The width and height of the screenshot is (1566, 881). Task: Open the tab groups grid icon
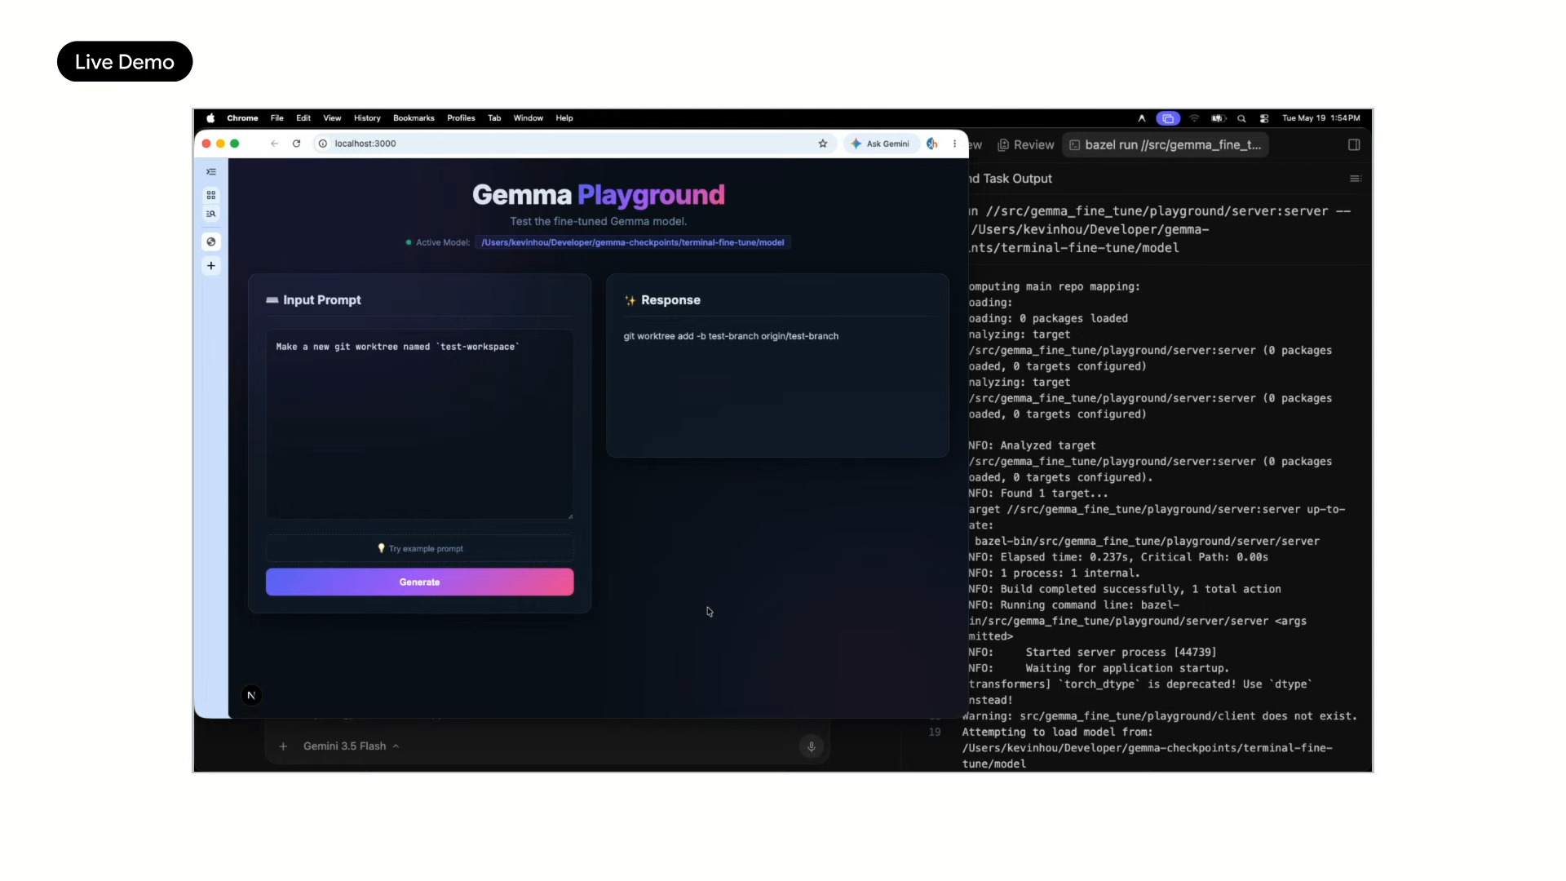tap(211, 196)
